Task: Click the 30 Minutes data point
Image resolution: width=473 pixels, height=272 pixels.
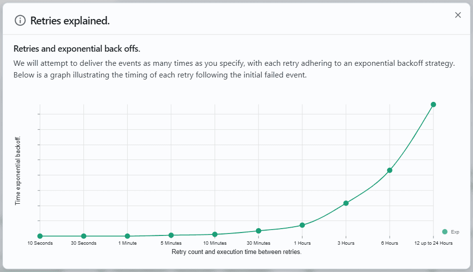Action: [258, 231]
